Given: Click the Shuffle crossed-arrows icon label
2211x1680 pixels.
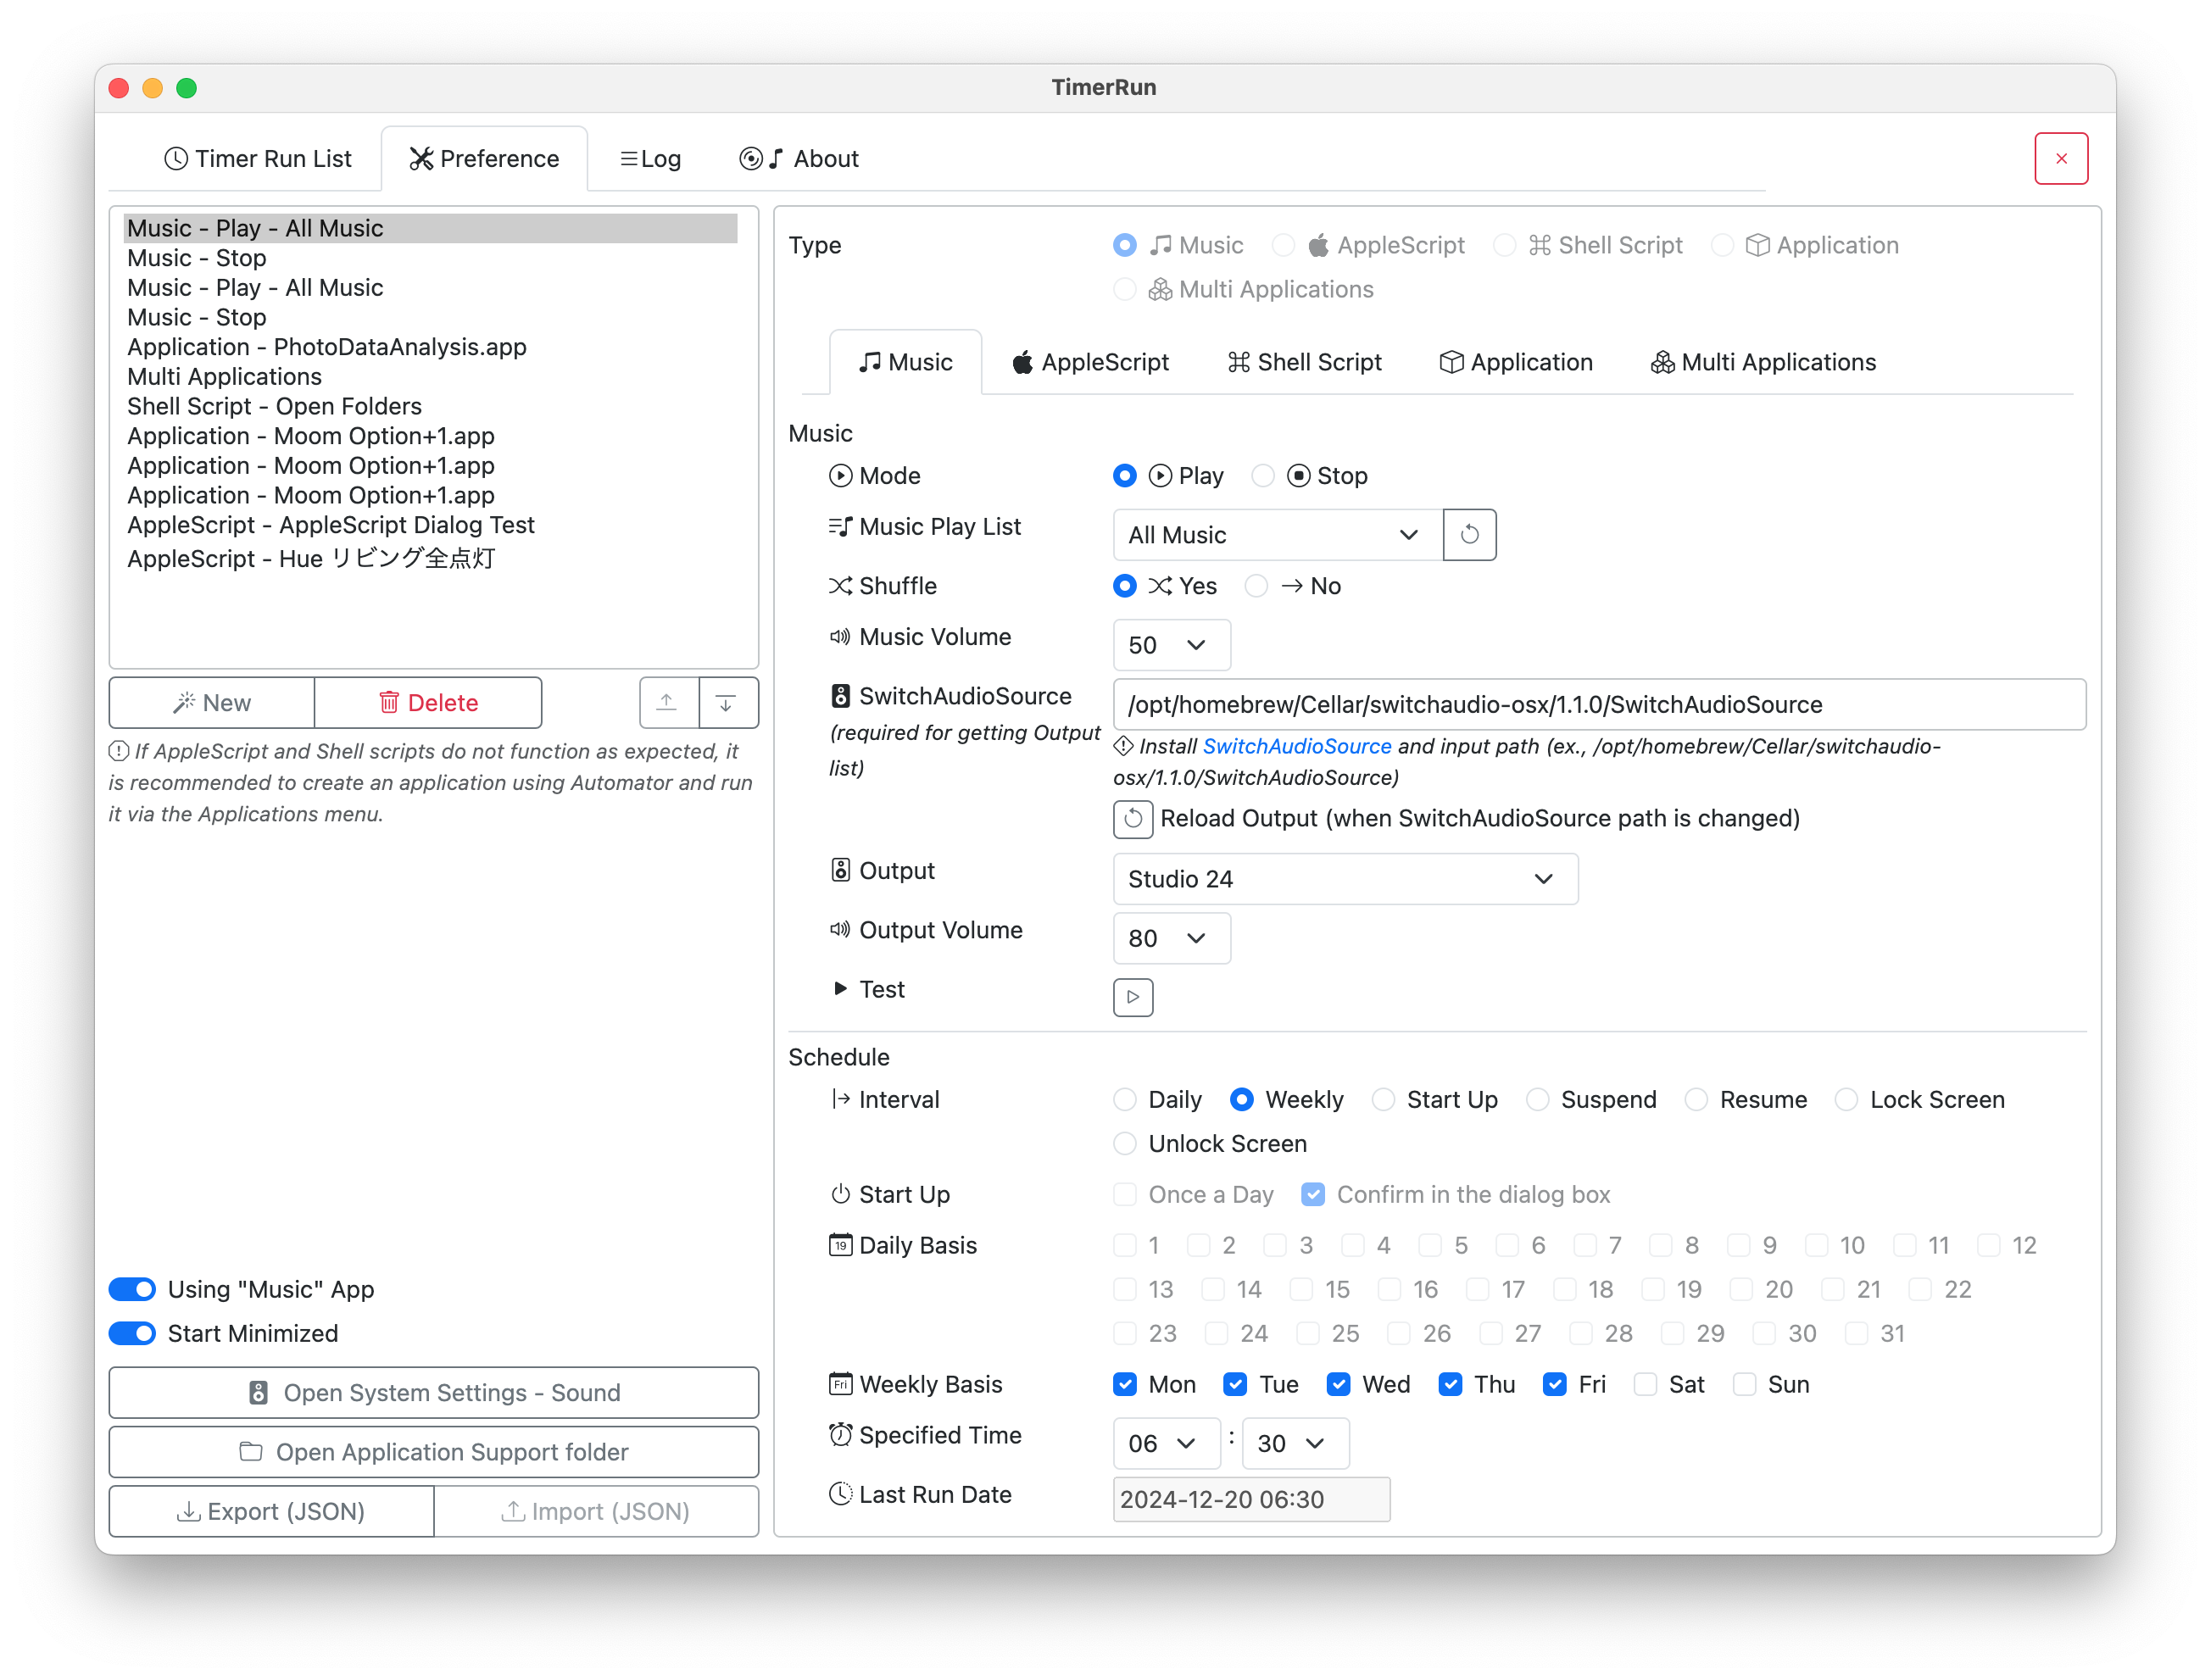Looking at the screenshot, I should [840, 586].
